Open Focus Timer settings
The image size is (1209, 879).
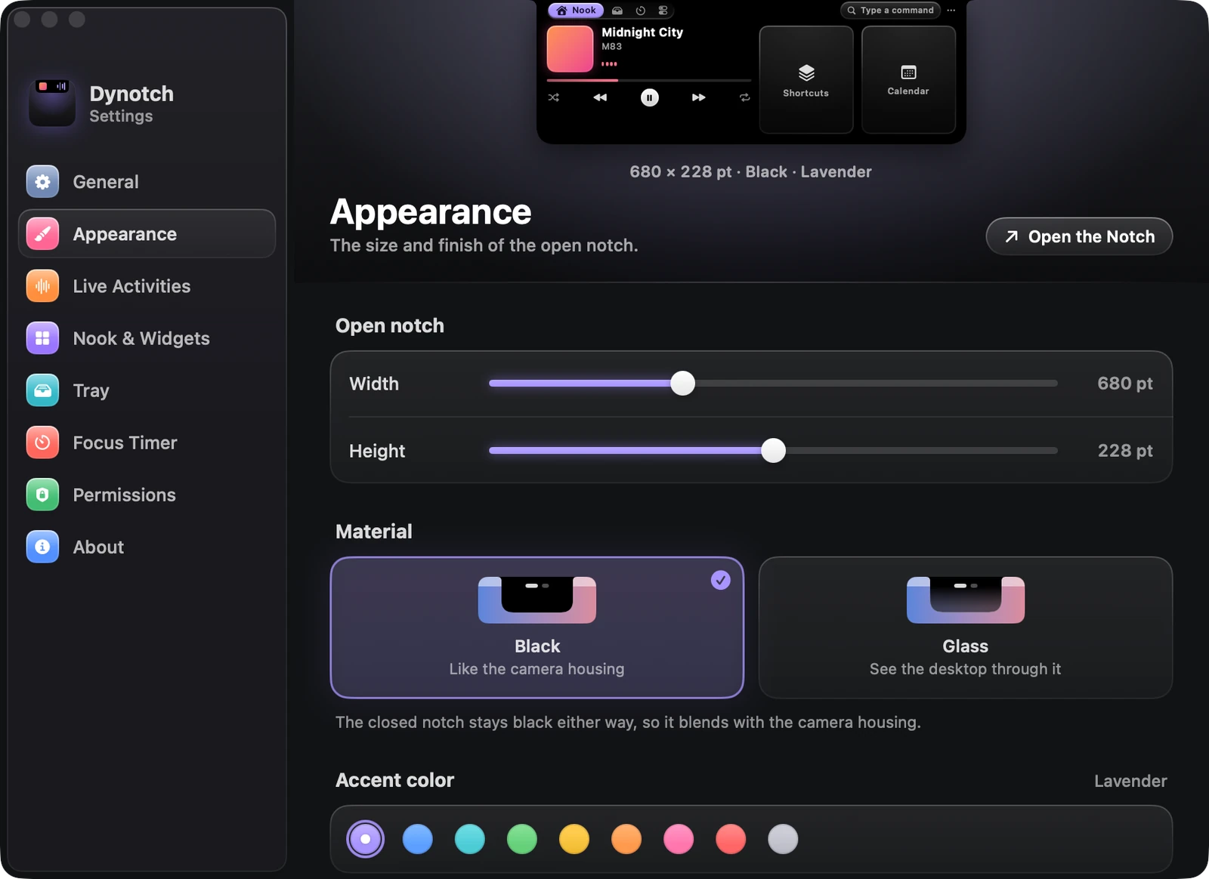(147, 443)
